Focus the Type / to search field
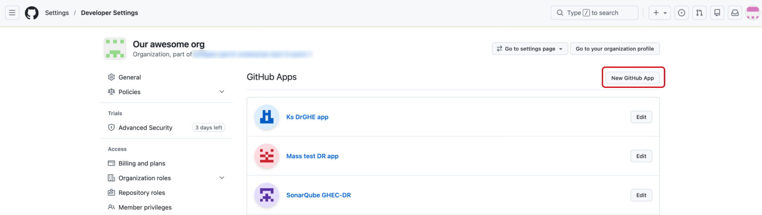 [594, 13]
